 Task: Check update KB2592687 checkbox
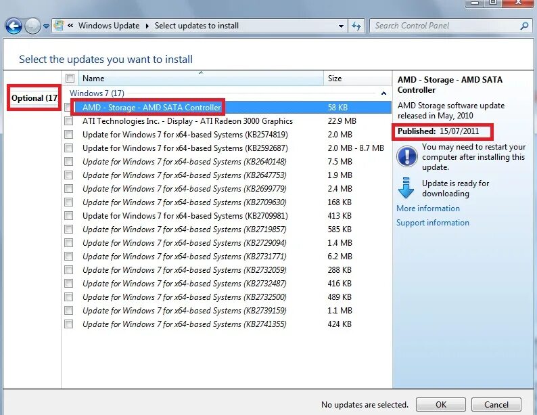tap(69, 148)
